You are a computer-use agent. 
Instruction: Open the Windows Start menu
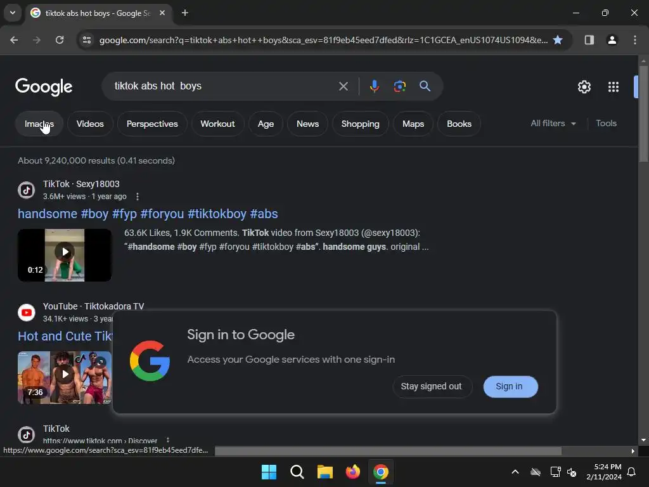[x=269, y=472]
